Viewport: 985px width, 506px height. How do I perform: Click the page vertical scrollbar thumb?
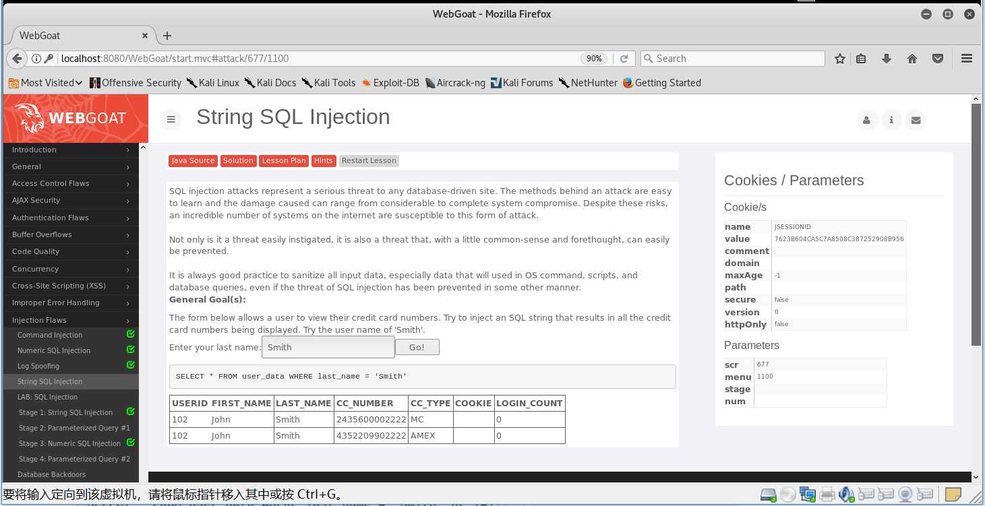(x=976, y=226)
